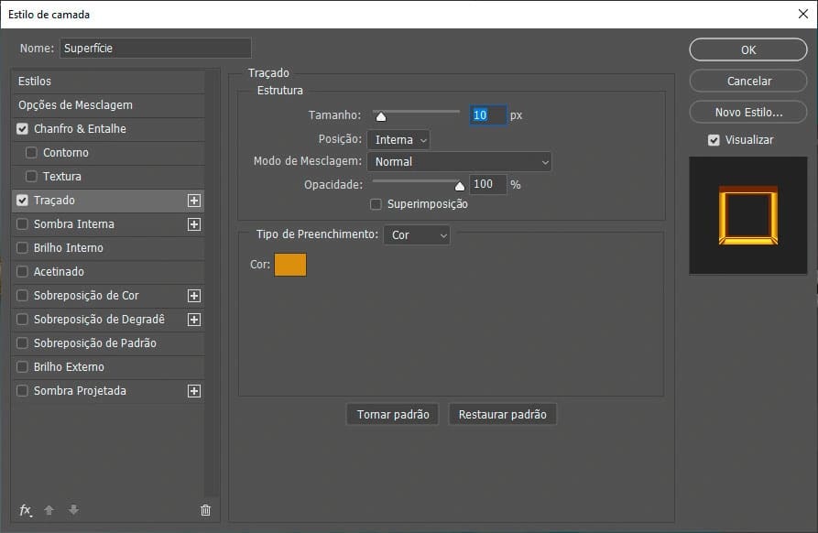Add another Traçado effect with plus icon
The width and height of the screenshot is (818, 533).
(193, 201)
